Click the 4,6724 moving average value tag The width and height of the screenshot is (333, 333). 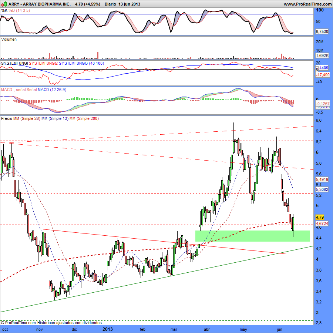click(x=322, y=223)
